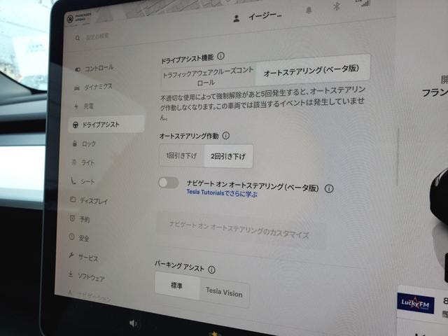Open ライト settings in sidebar

(x=83, y=162)
